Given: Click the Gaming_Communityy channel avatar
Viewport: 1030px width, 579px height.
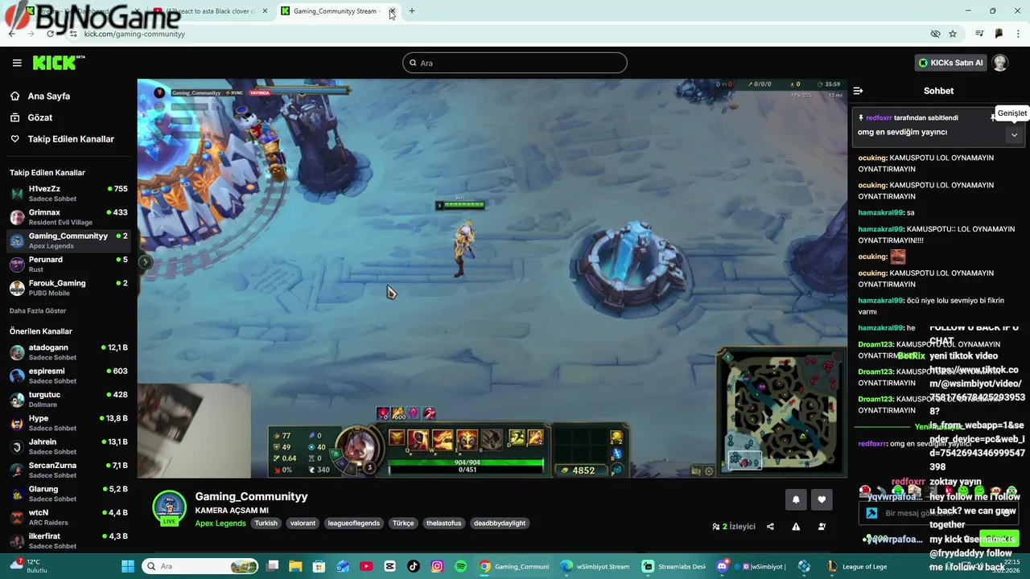Looking at the screenshot, I should tap(169, 507).
